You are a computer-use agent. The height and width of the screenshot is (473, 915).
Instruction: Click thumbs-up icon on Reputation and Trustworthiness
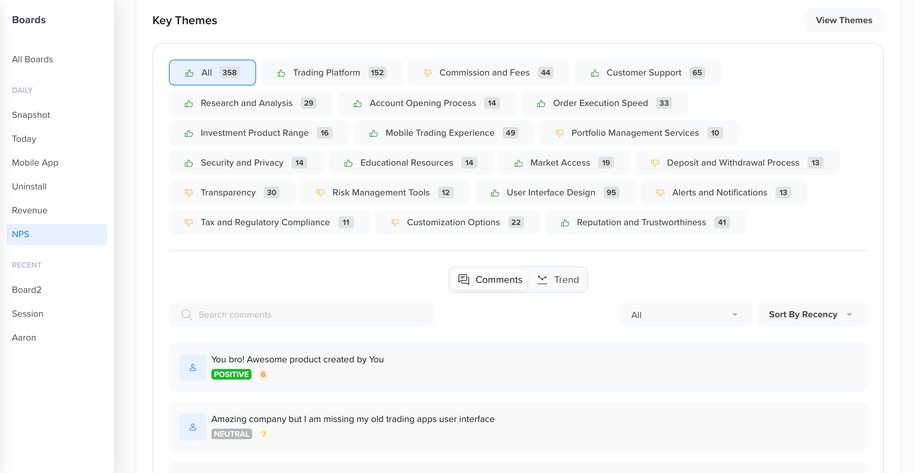click(565, 222)
